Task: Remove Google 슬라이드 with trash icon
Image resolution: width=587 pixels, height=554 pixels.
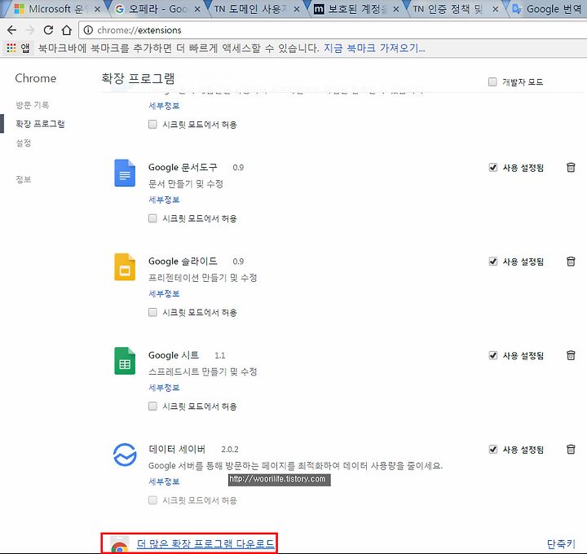Action: click(571, 261)
